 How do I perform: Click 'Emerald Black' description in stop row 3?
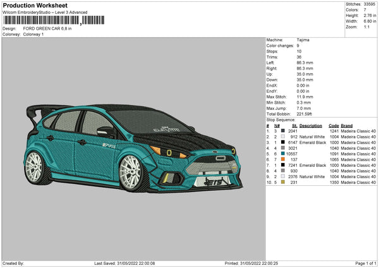click(313, 142)
